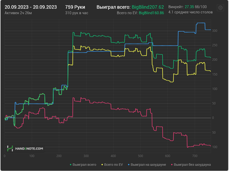
Task: Click the winrate value 27.35
Action: coord(189,7)
